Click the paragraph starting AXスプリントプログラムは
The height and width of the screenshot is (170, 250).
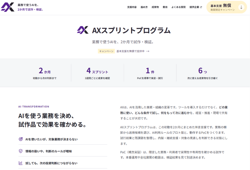tap(174, 135)
